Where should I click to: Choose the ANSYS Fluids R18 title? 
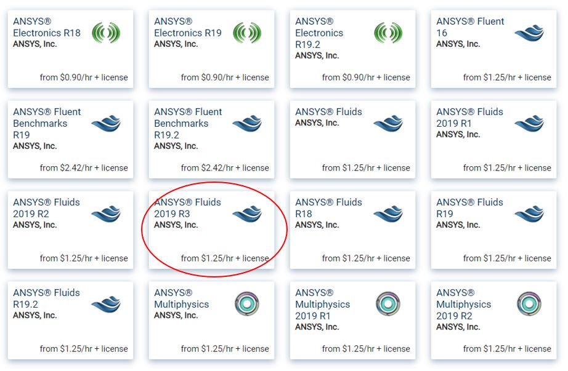(x=328, y=208)
